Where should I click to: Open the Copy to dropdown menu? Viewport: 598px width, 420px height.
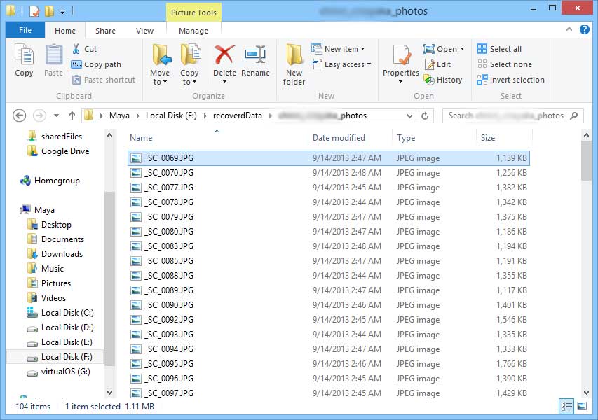click(190, 62)
